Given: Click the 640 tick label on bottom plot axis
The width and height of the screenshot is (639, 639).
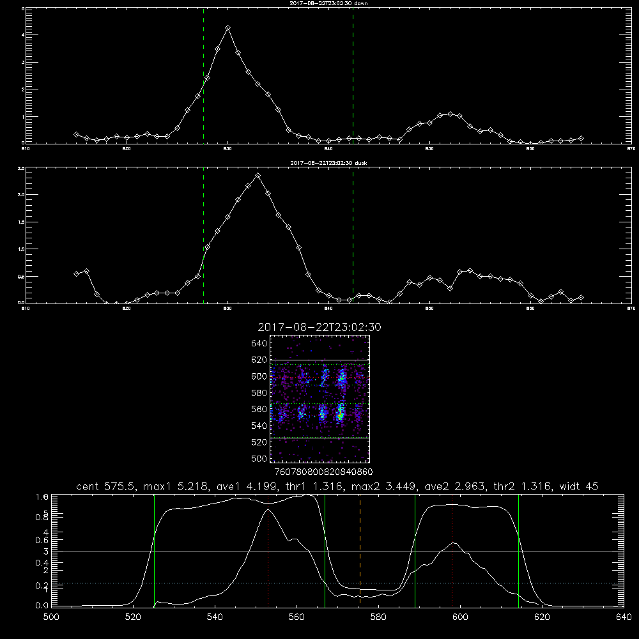Looking at the screenshot, I should click(624, 617).
